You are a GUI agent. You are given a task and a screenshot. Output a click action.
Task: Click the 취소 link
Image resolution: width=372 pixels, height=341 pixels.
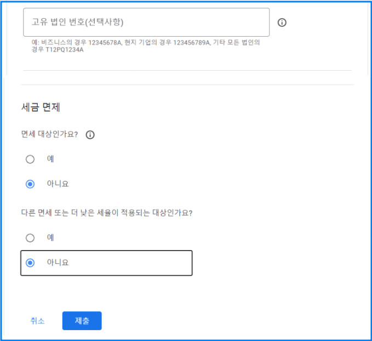coord(37,321)
